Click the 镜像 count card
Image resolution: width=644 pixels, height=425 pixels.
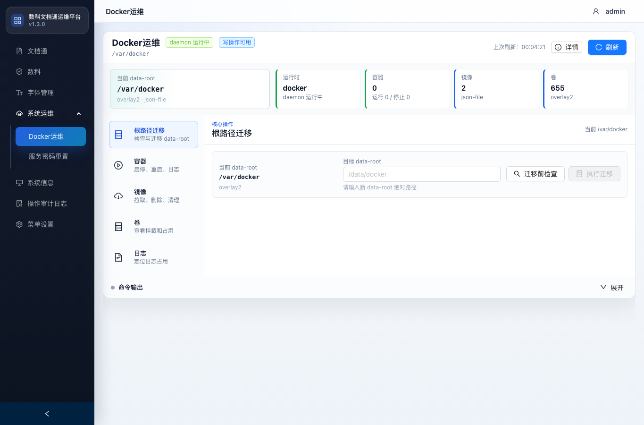point(496,89)
